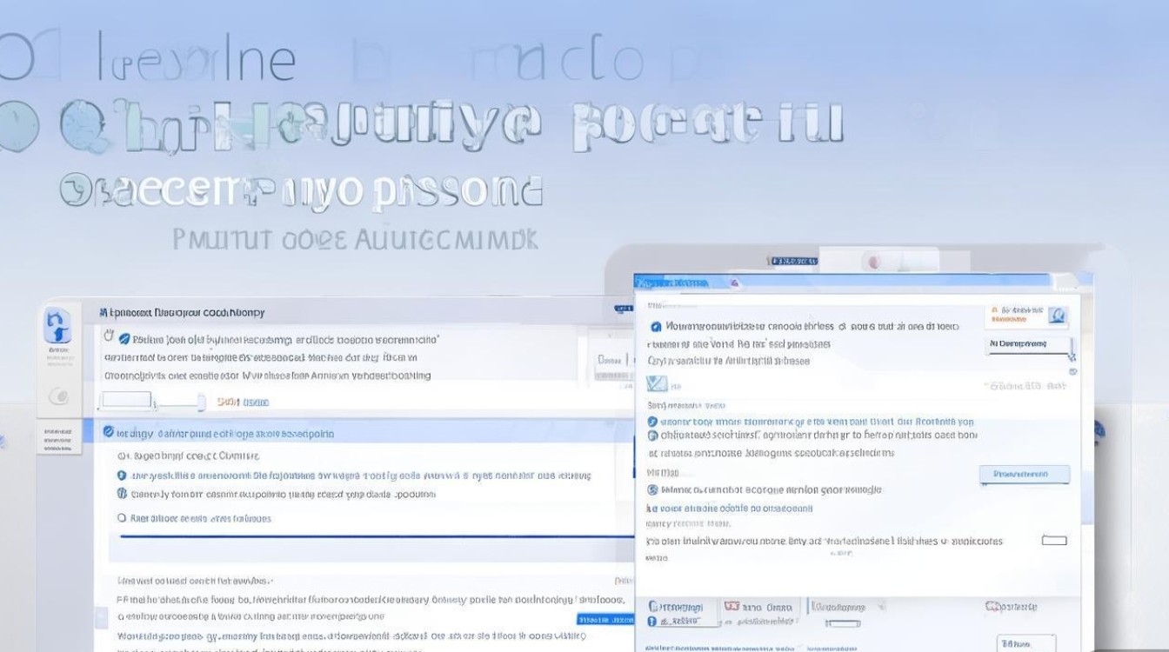Click the blue horizontal progress bar in left window
1169x652 pixels.
(x=374, y=536)
